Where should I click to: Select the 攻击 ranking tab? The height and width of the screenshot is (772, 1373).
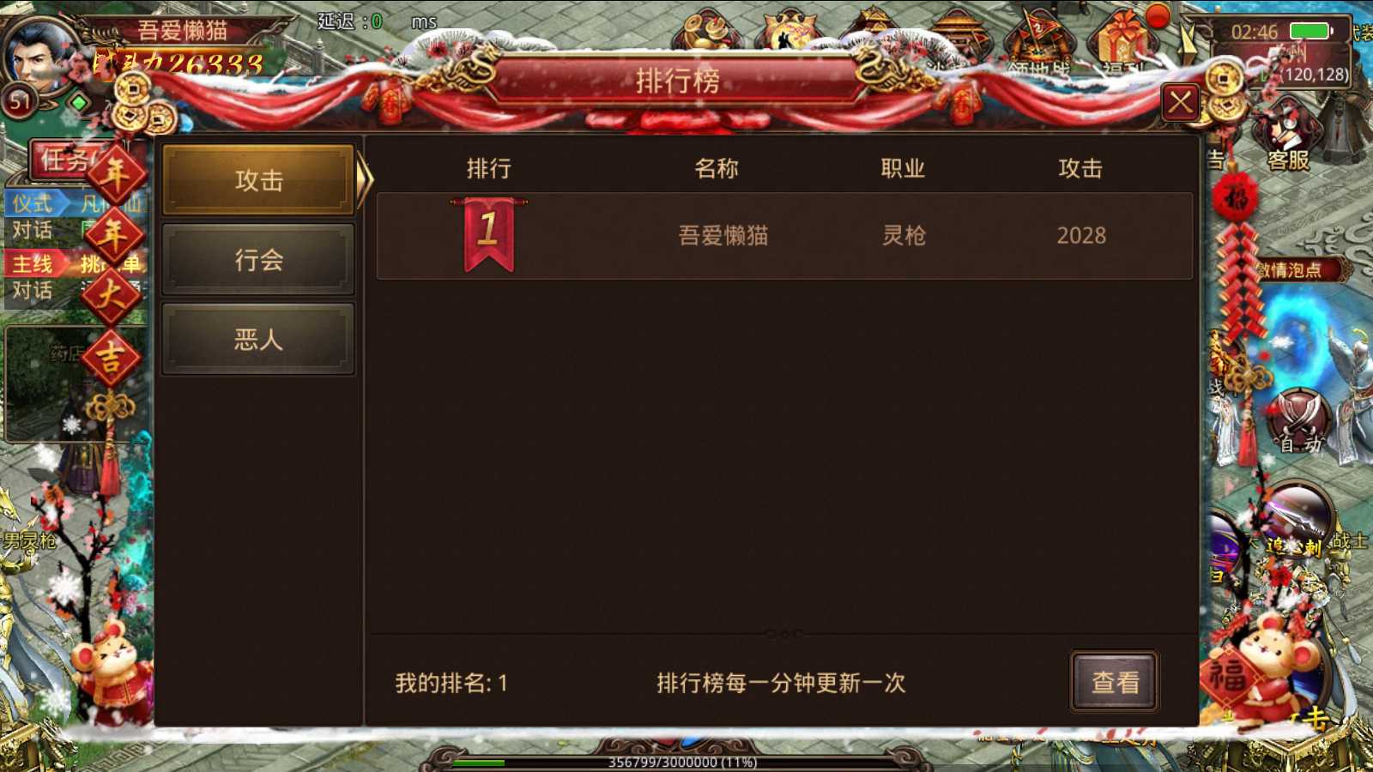click(x=258, y=180)
